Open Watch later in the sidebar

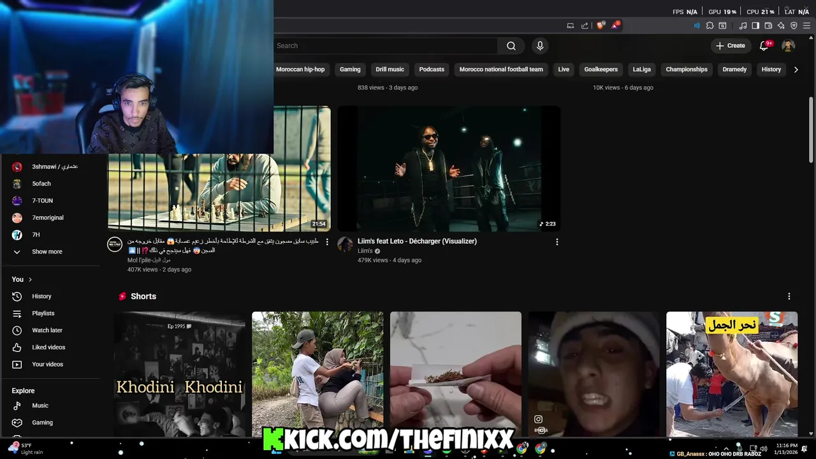click(51, 330)
